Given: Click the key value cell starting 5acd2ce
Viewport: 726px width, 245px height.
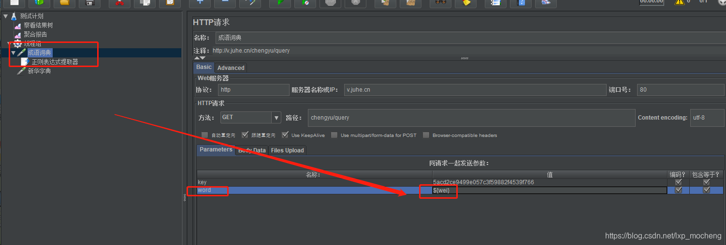Looking at the screenshot, I should point(550,182).
